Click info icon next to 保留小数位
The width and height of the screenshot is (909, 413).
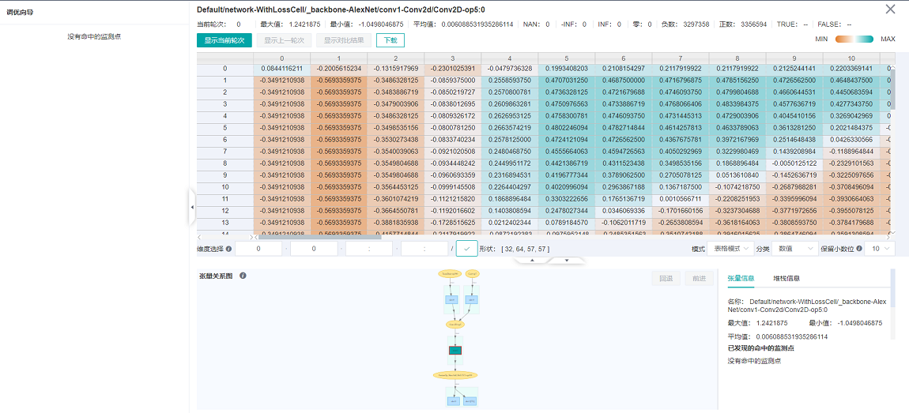click(857, 249)
